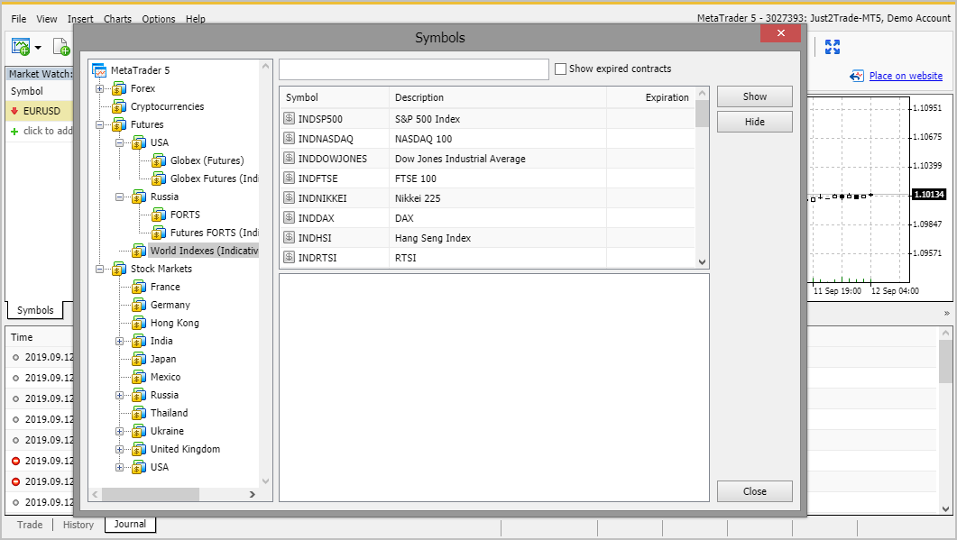Open the Charts menu

[117, 19]
